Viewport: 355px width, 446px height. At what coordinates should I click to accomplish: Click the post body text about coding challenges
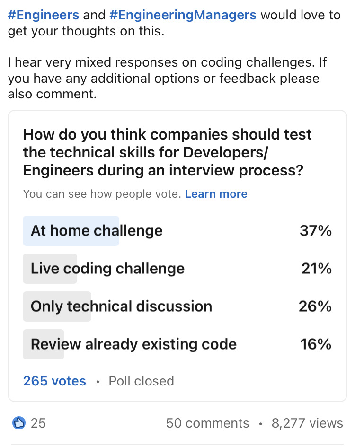click(168, 78)
